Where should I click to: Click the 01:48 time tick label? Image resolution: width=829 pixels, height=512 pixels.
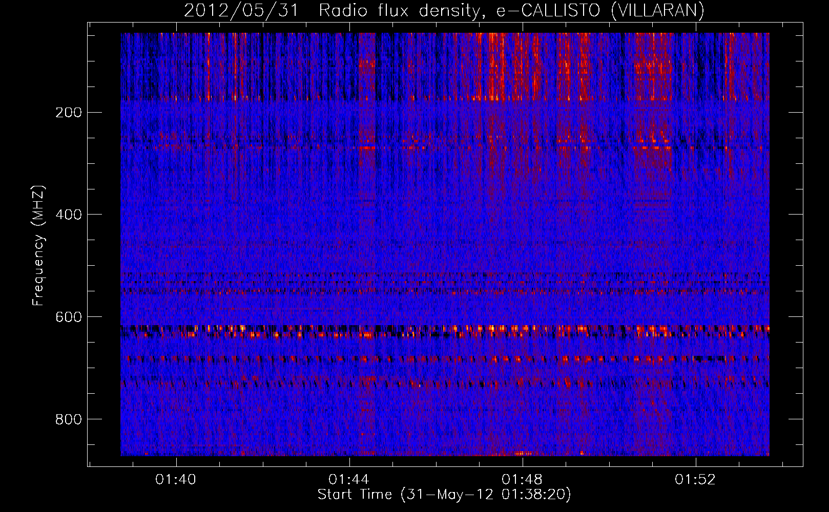coord(523,480)
